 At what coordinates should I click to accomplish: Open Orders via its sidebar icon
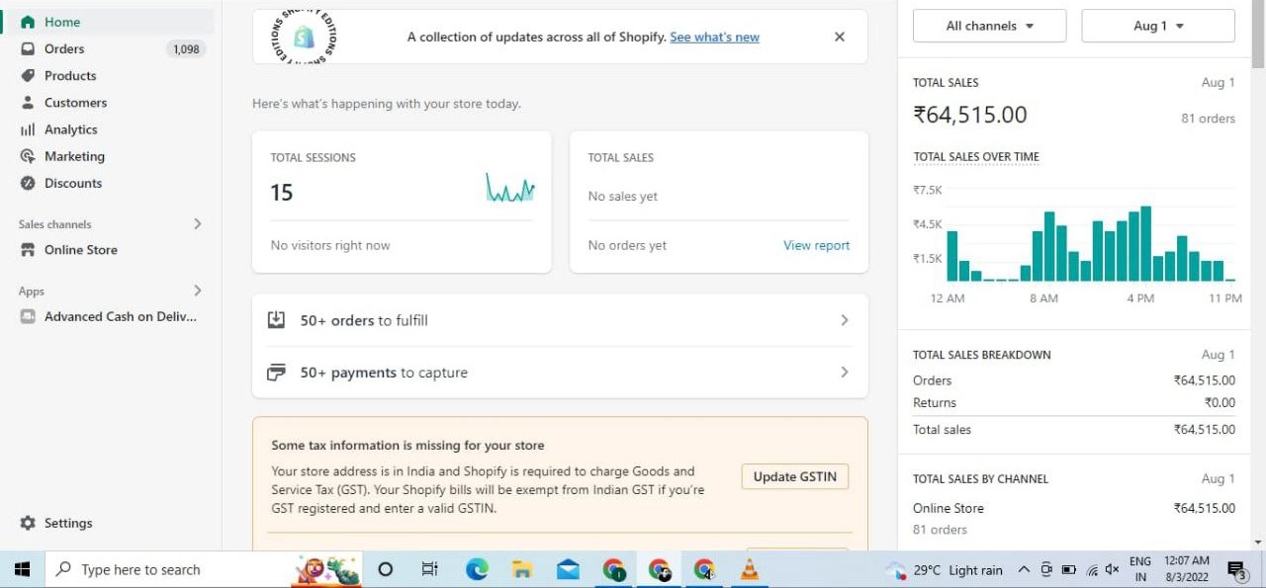point(28,48)
